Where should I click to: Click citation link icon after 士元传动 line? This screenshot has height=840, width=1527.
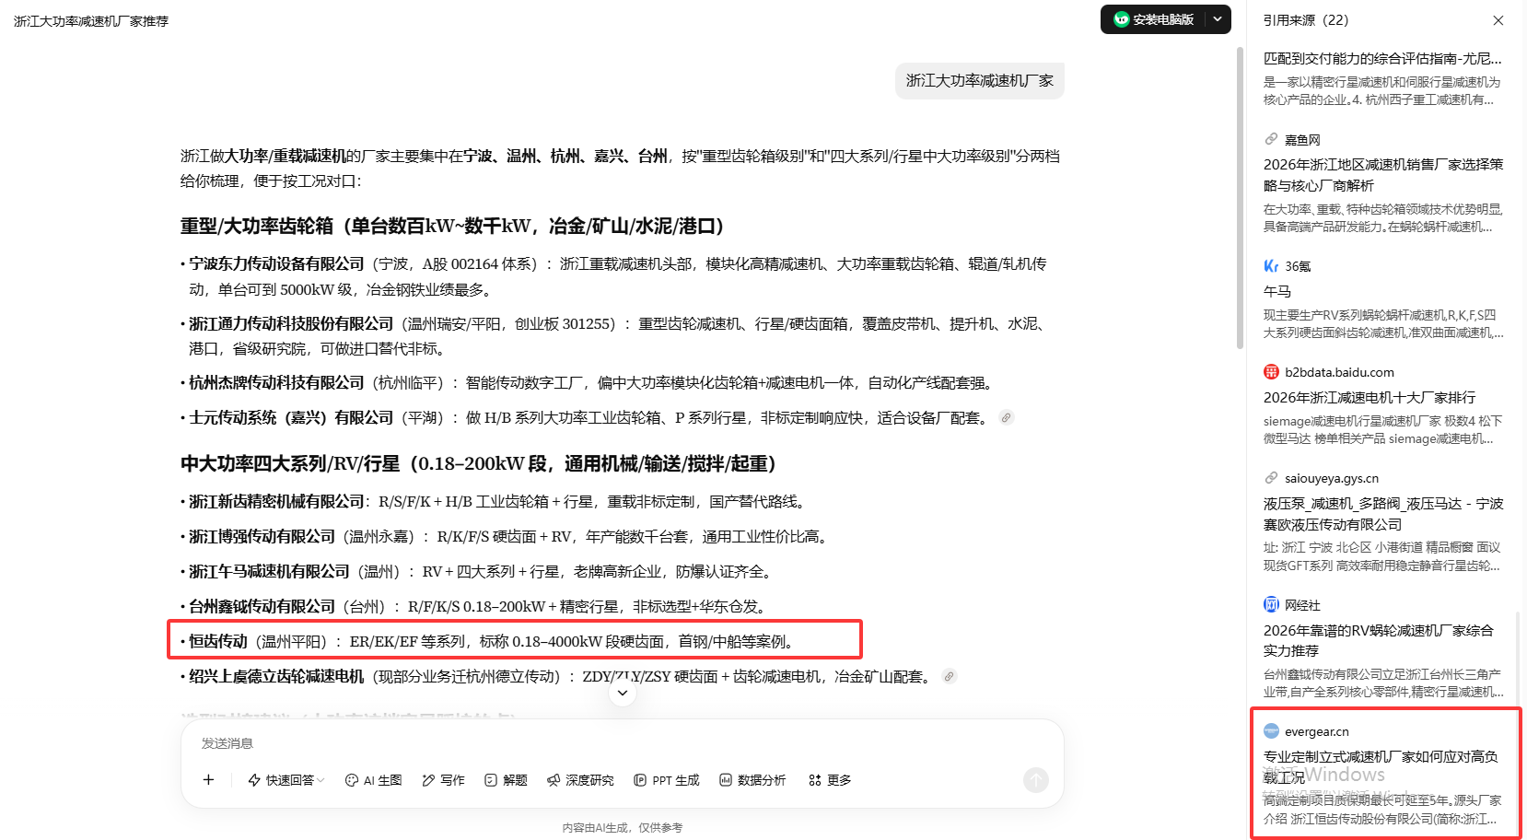1007,418
